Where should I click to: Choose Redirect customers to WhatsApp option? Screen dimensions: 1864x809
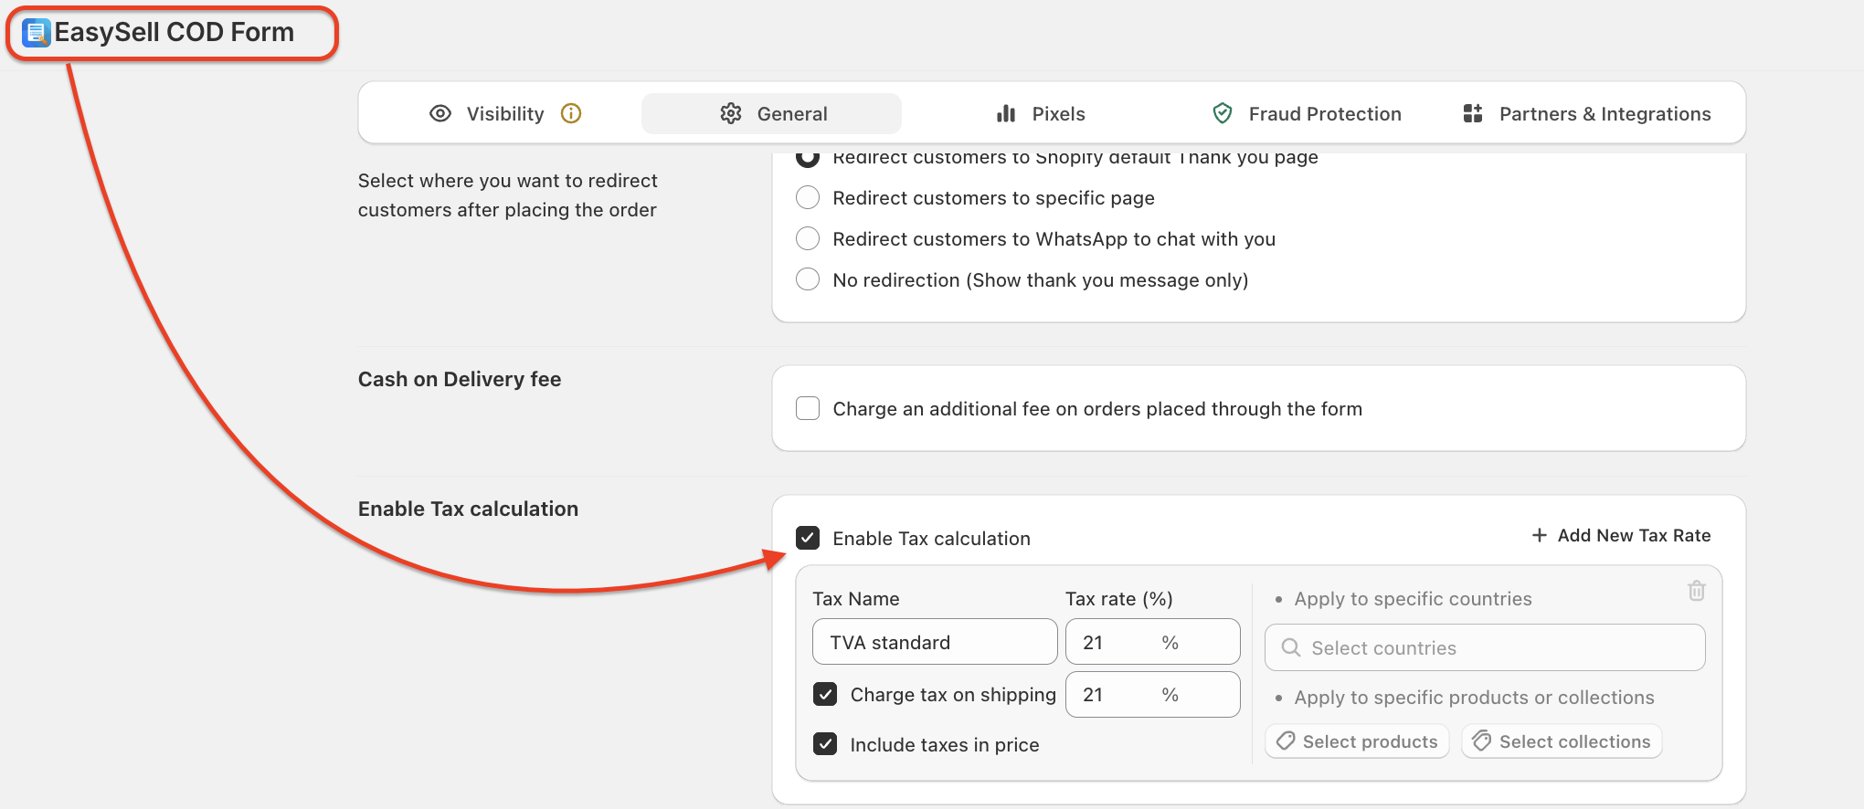[x=808, y=238]
